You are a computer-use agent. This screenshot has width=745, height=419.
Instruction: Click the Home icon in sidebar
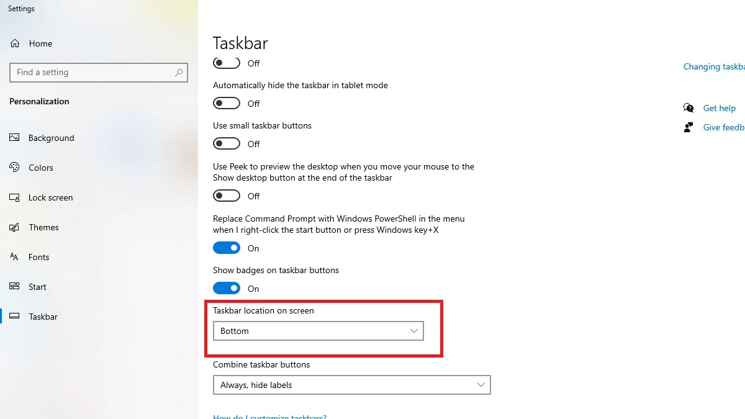click(x=15, y=43)
